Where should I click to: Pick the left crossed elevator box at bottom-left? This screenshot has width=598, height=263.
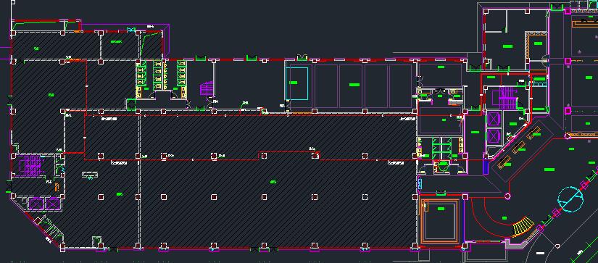coord(36,204)
